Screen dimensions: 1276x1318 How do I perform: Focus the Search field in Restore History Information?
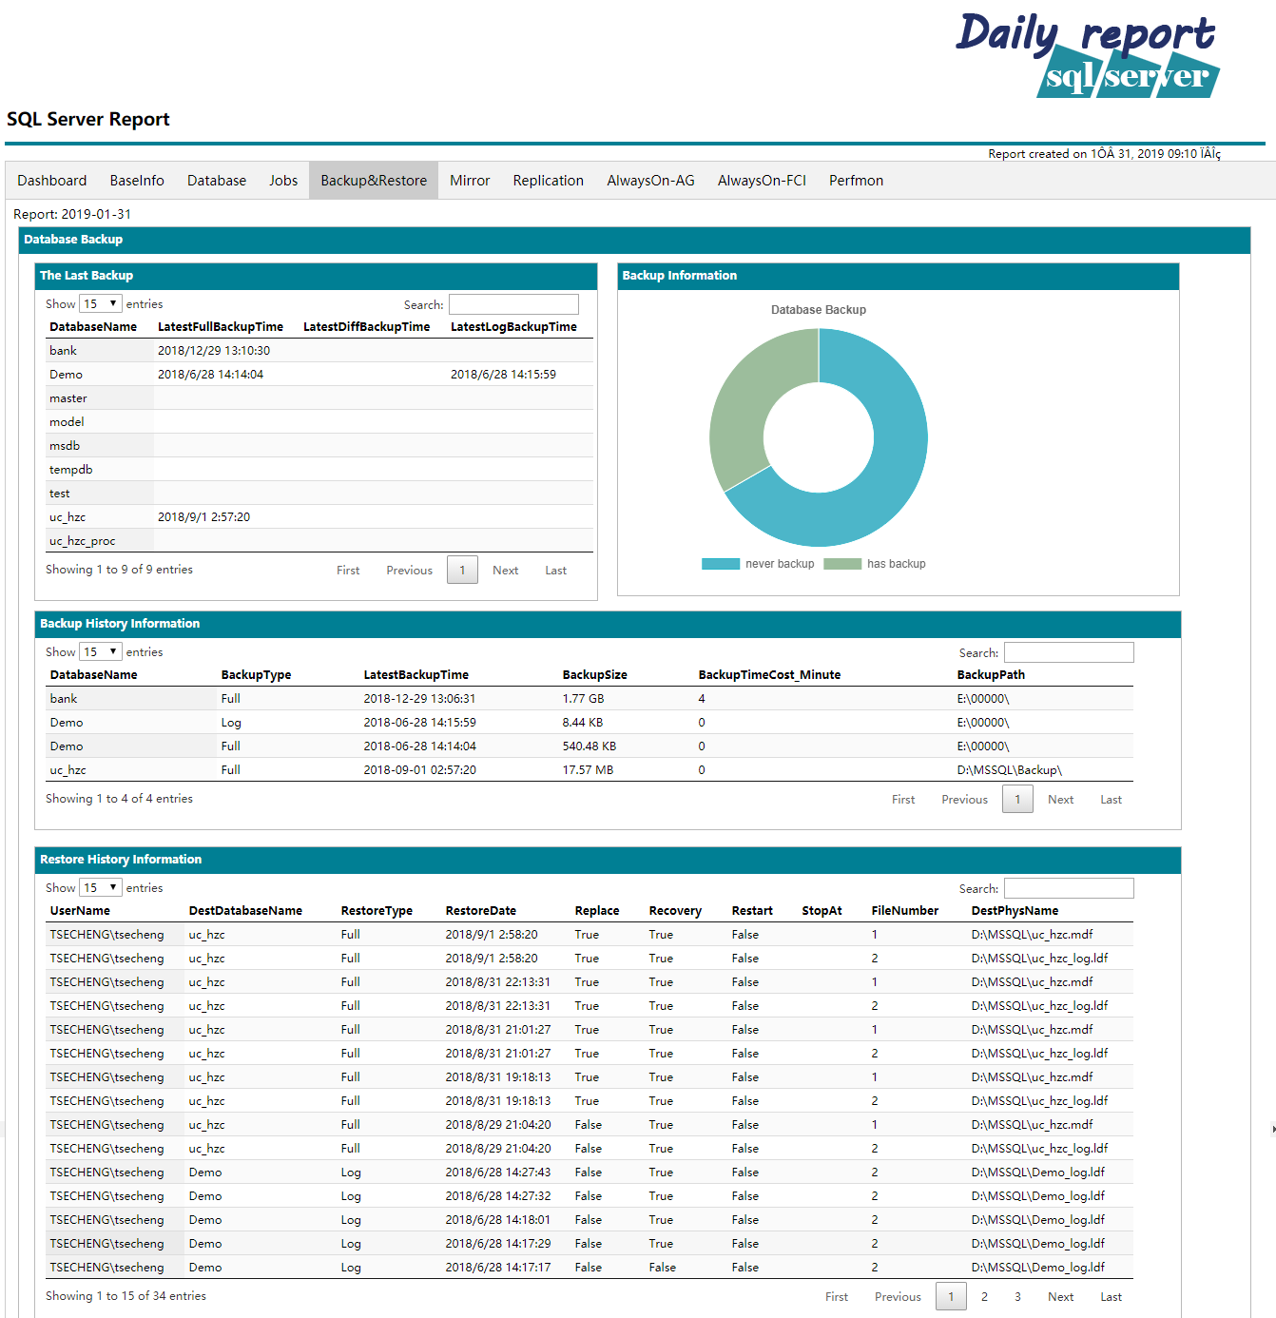point(1069,888)
